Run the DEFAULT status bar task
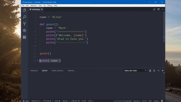 coord(35,101)
